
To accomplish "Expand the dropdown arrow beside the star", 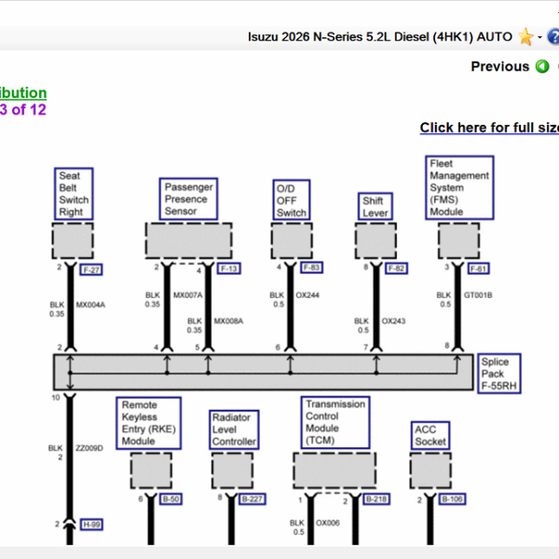I will click(x=539, y=37).
